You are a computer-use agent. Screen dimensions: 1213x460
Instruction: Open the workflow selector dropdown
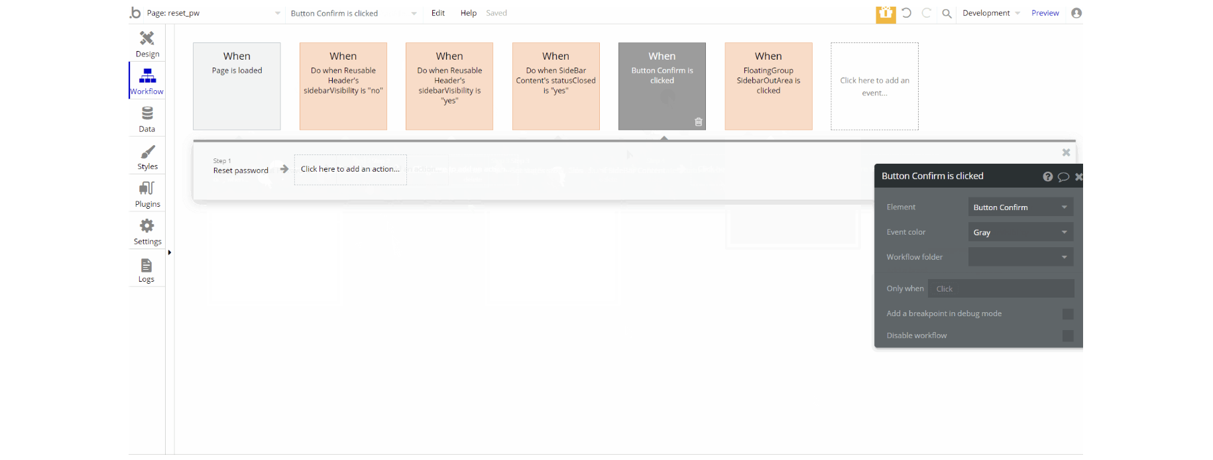click(x=353, y=13)
